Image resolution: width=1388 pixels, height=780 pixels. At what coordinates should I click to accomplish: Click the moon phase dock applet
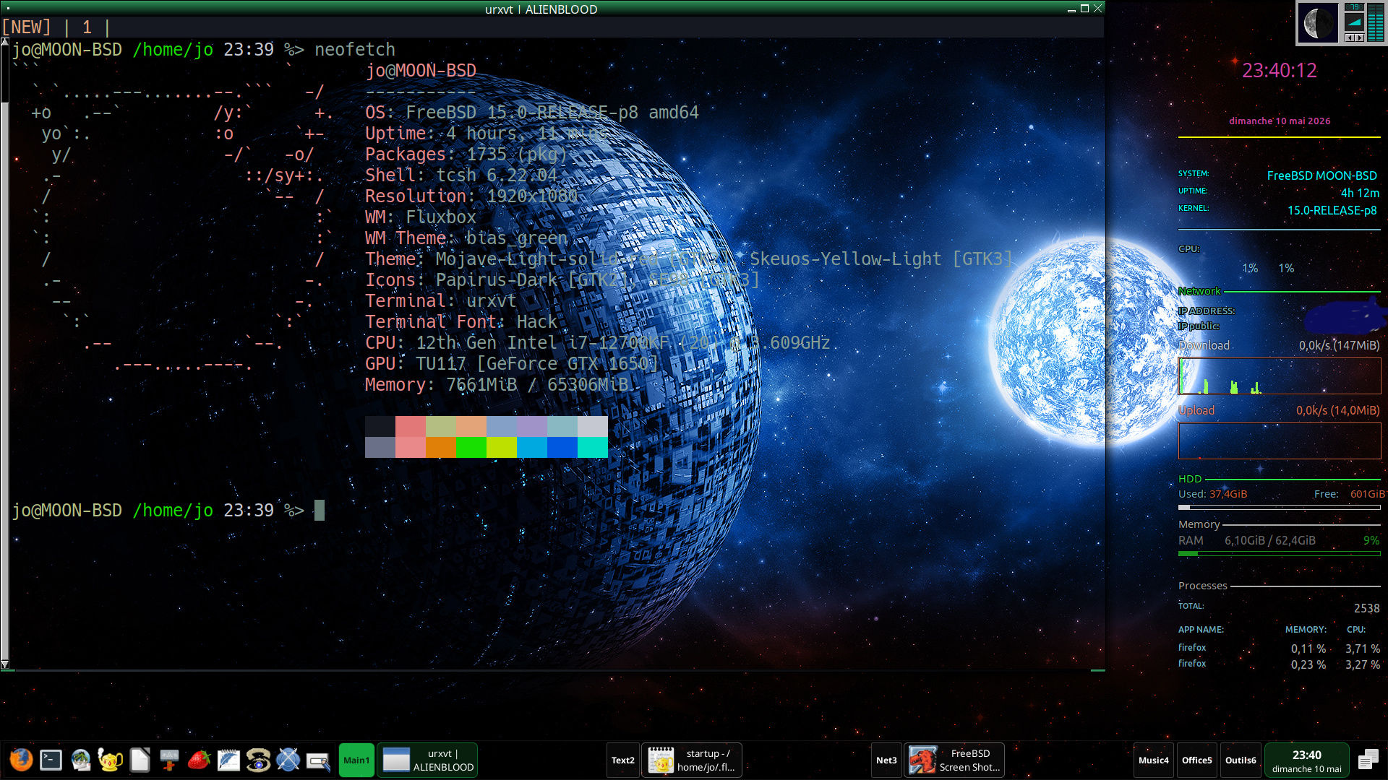tap(1318, 24)
